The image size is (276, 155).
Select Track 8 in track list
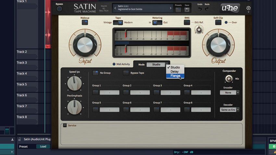[22, 117]
